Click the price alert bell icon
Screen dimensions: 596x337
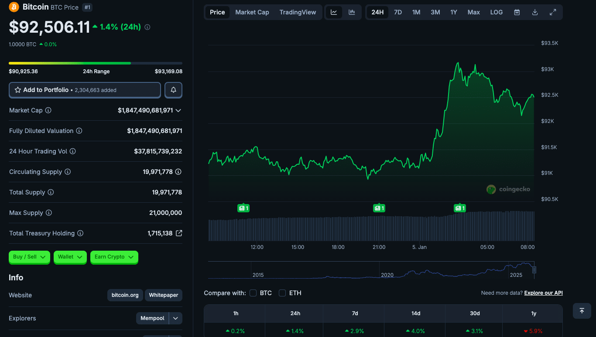click(173, 90)
